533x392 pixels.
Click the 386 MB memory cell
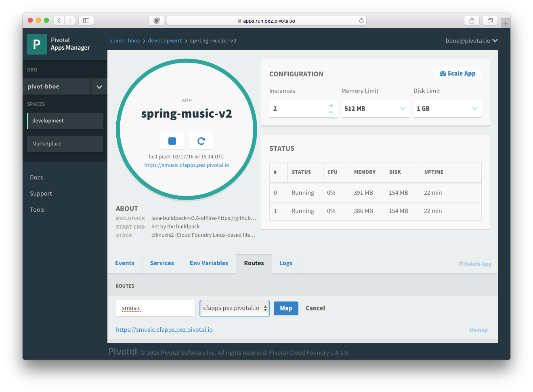[x=363, y=211]
